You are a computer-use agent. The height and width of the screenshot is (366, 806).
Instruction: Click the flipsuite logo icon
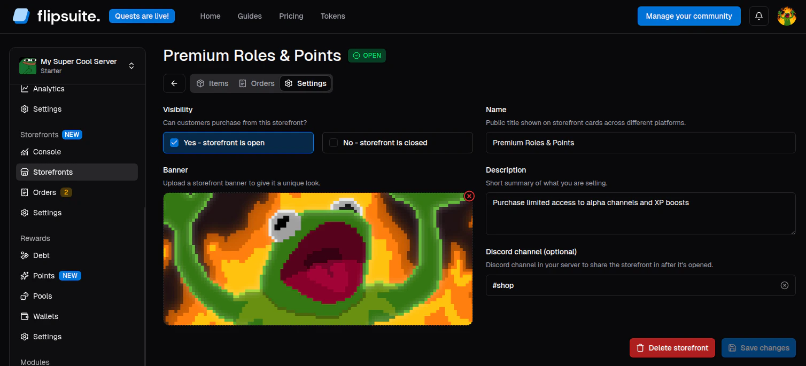pos(21,16)
